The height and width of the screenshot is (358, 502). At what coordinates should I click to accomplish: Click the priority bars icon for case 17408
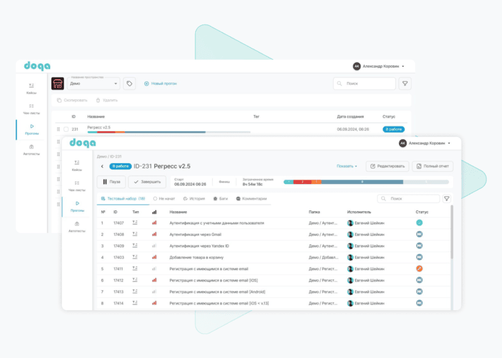tap(154, 234)
